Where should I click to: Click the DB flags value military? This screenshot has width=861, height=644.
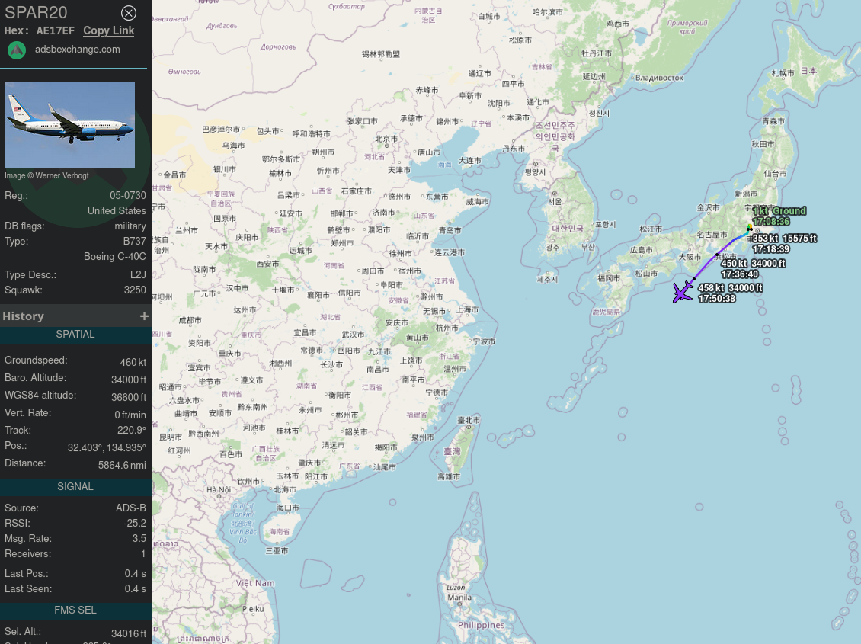click(x=130, y=226)
